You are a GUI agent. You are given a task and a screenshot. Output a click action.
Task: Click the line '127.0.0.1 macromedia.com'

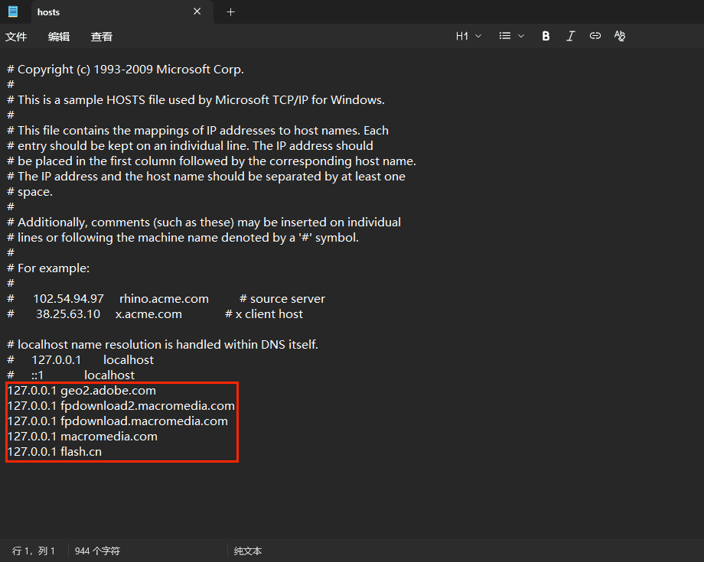(83, 437)
